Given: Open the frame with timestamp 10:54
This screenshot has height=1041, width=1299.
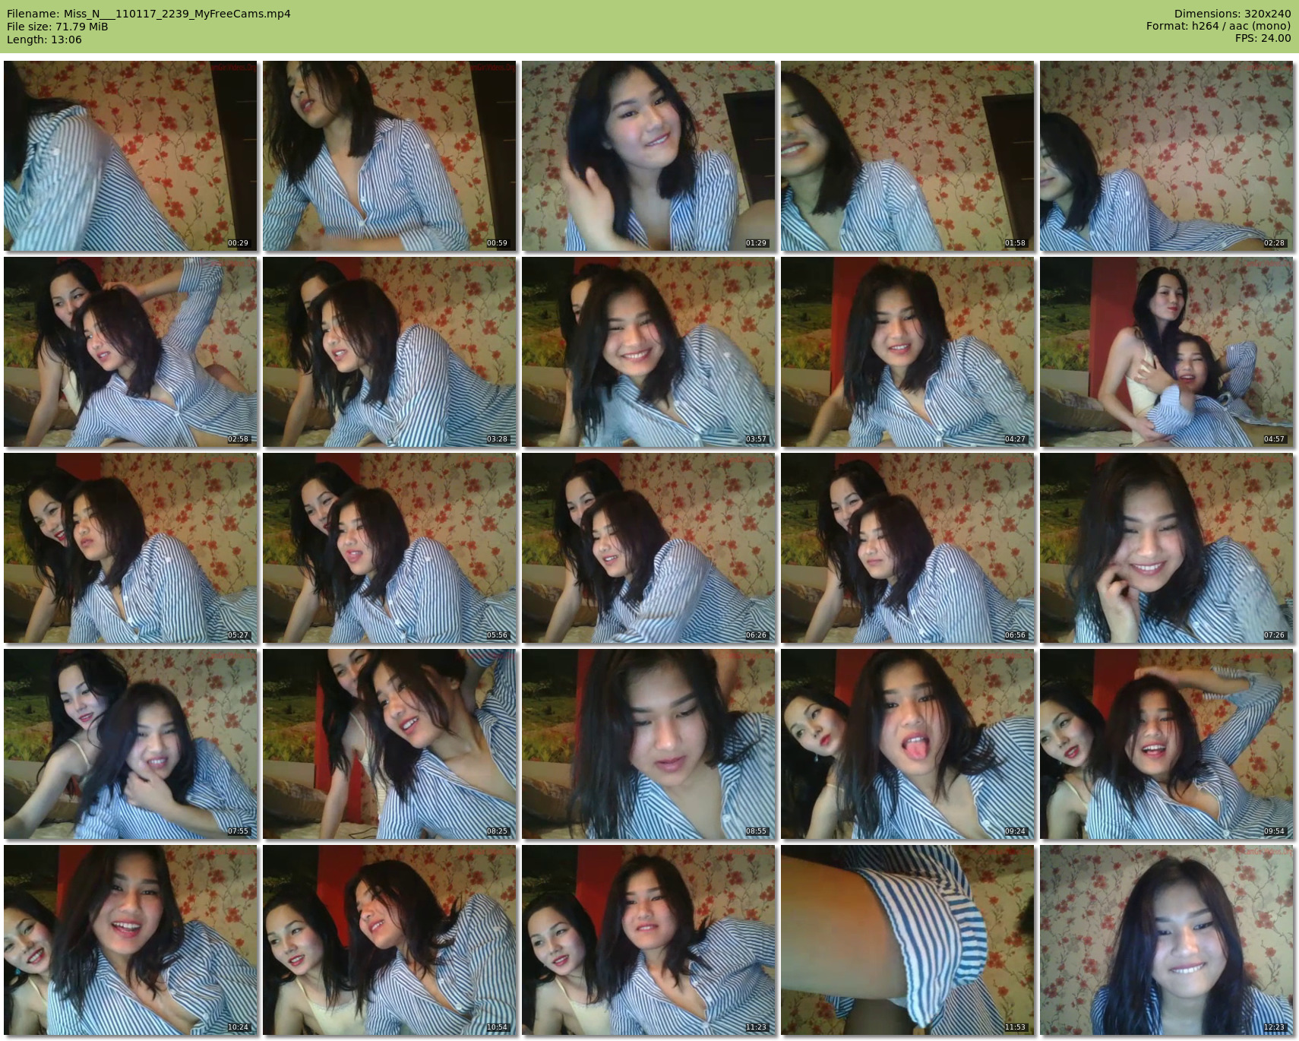Looking at the screenshot, I should (390, 940).
